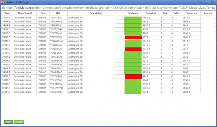Click opening price 9855.5

(146, 25)
